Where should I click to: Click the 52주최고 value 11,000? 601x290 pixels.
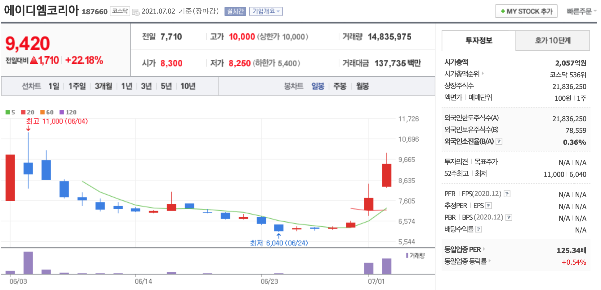tap(554, 174)
